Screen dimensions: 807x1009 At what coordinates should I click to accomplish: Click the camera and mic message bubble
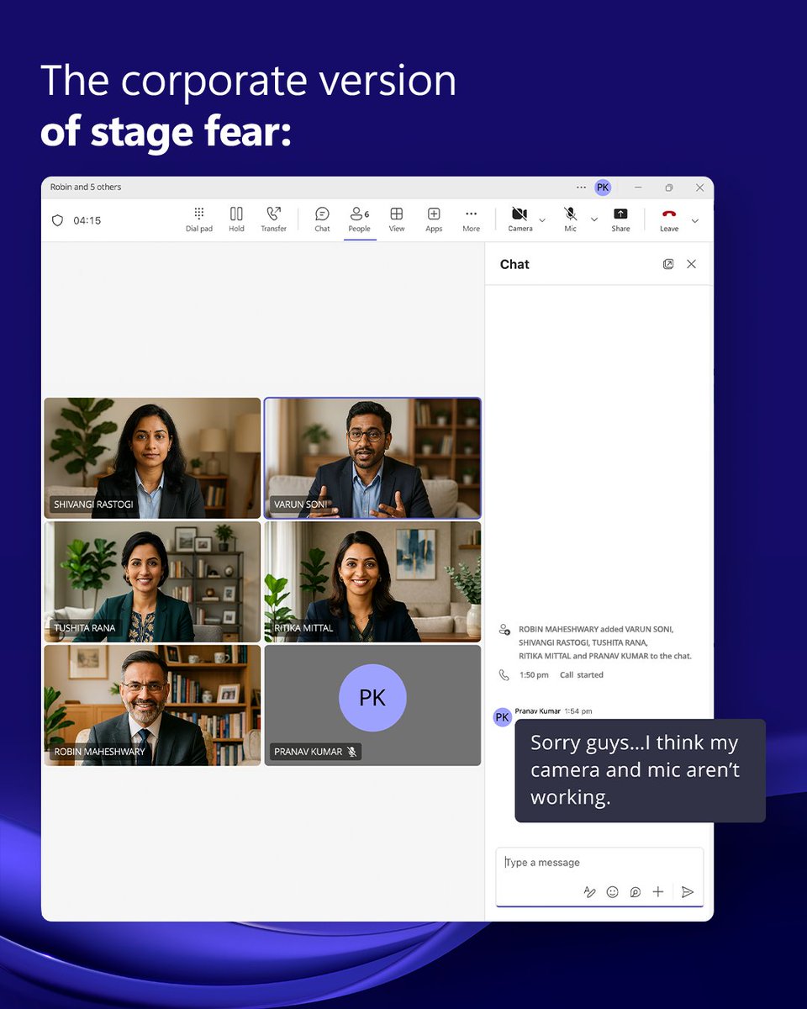[640, 770]
